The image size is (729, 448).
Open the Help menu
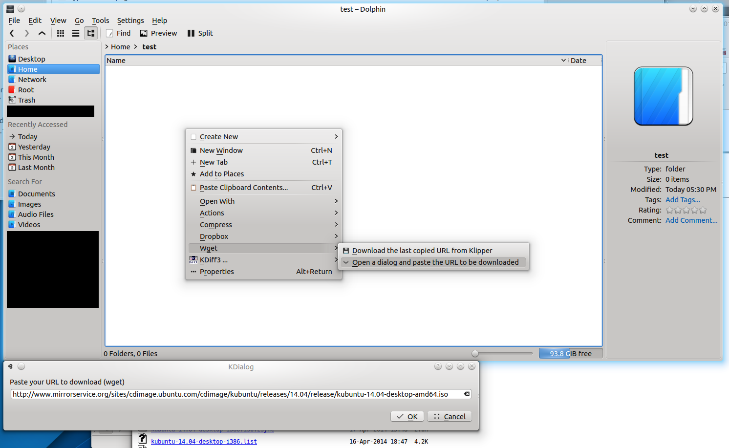point(160,21)
